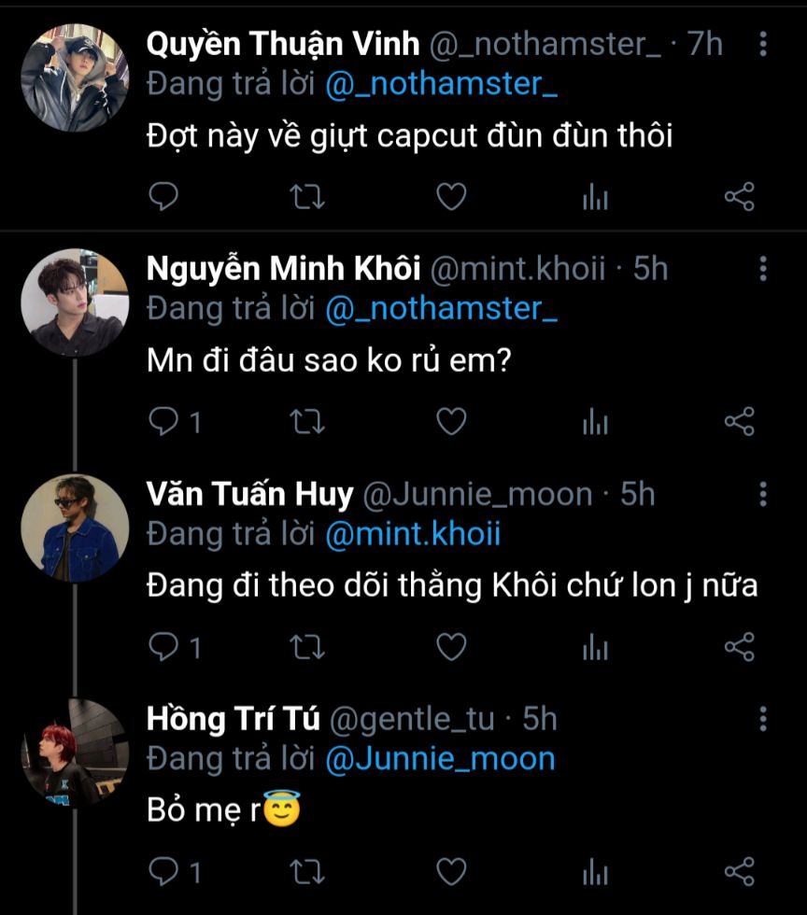This screenshot has width=807, height=915.
Task: Like Nguyễn Minh Khôi's reply
Action: pos(452,422)
